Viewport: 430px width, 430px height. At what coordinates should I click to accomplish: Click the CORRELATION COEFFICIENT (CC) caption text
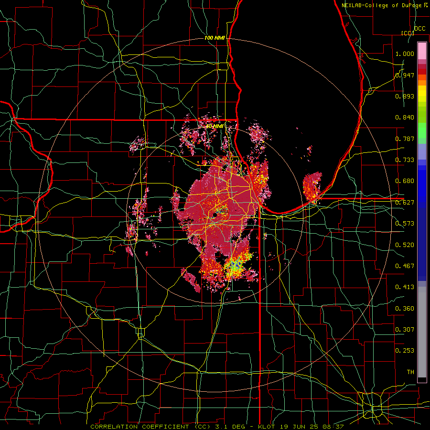click(x=150, y=427)
